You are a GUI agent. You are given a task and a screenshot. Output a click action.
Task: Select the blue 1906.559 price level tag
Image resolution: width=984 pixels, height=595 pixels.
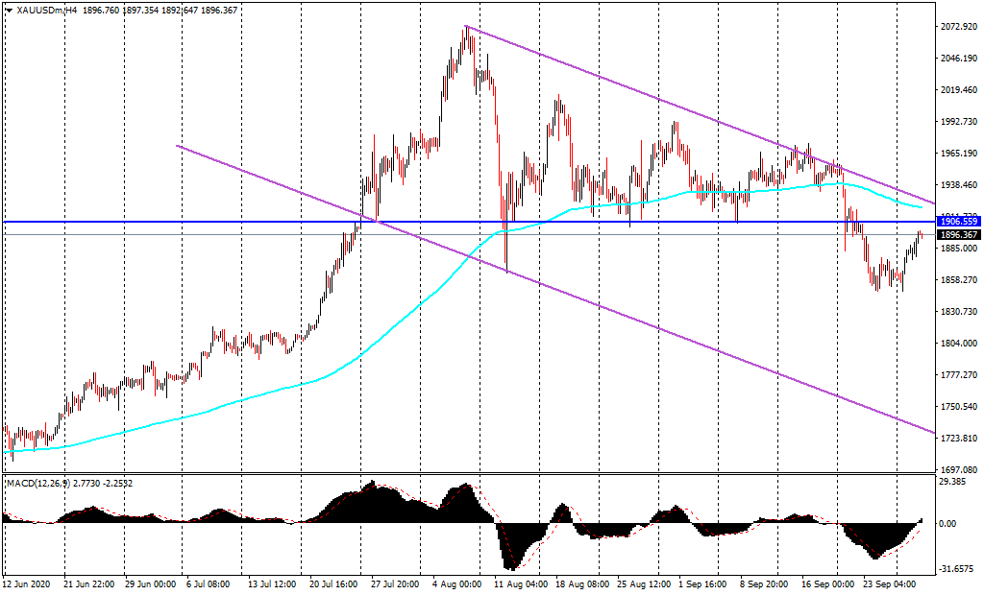[958, 222]
